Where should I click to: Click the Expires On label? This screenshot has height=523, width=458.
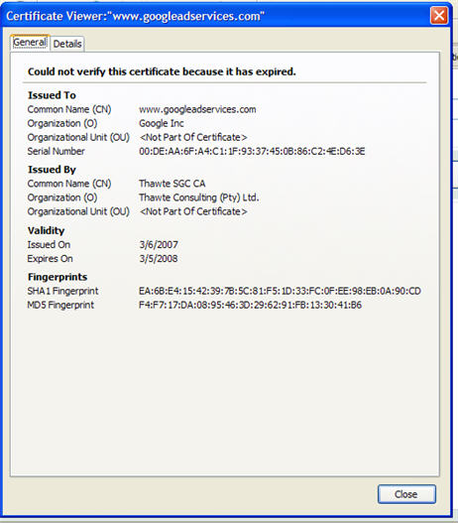(x=50, y=259)
